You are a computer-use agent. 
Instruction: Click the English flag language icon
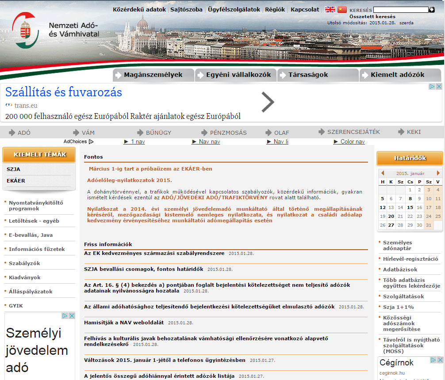click(330, 9)
